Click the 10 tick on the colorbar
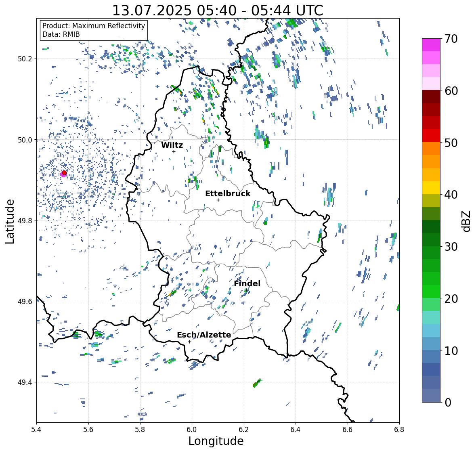The image size is (476, 451). (451, 351)
